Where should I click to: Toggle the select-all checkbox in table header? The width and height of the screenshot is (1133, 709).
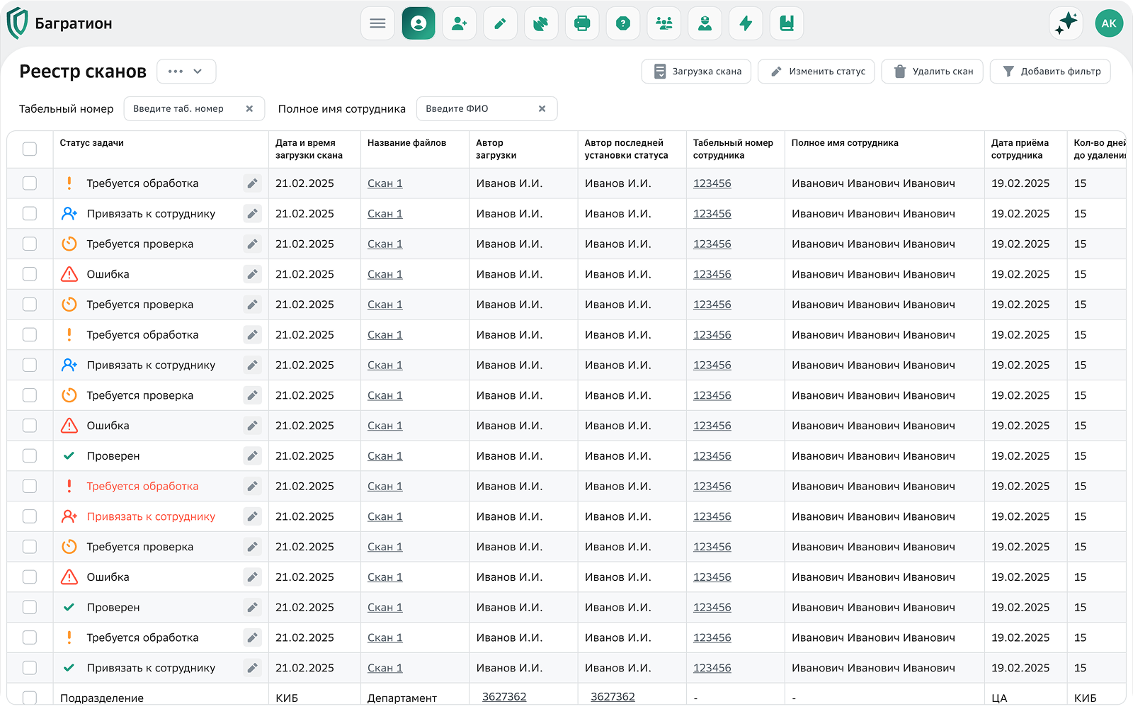pos(30,149)
